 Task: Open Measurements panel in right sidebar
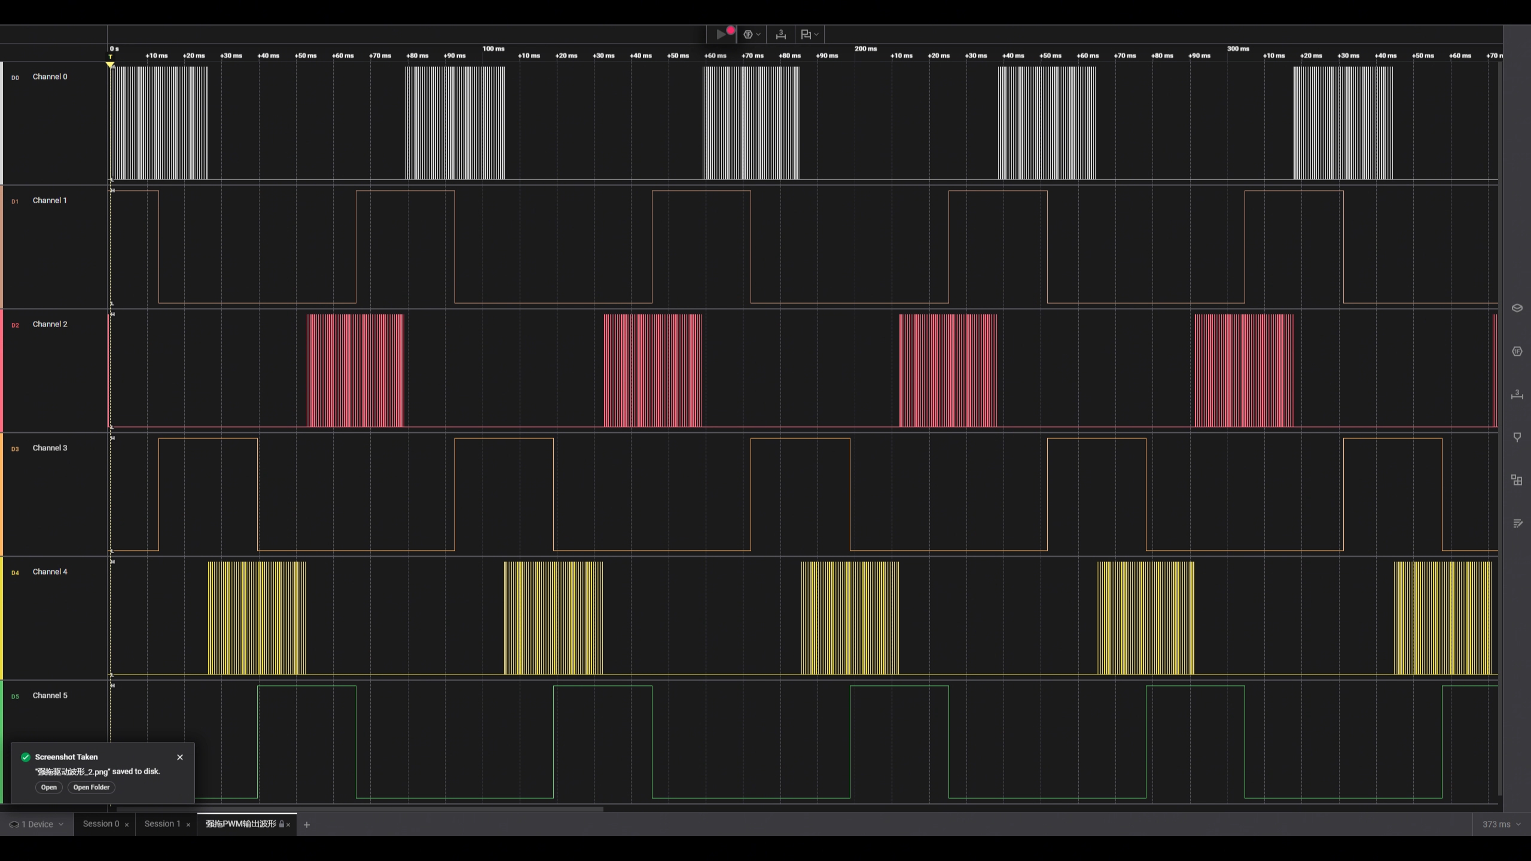coord(1517,395)
